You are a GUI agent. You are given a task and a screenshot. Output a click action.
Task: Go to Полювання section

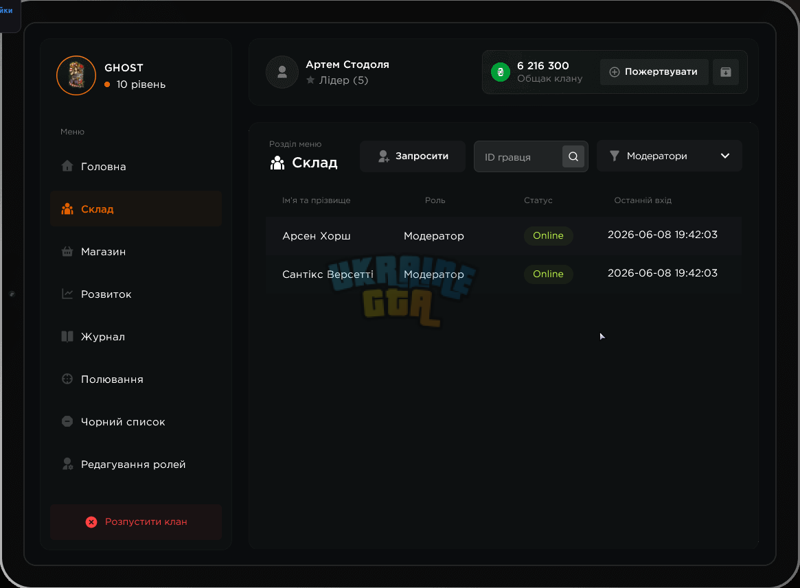click(x=136, y=379)
